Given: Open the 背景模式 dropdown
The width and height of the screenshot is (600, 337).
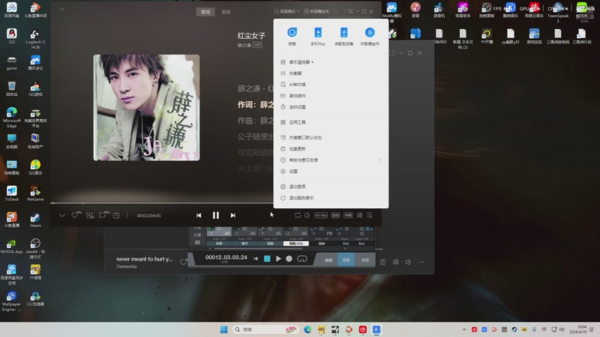Looking at the screenshot, I should (287, 11).
